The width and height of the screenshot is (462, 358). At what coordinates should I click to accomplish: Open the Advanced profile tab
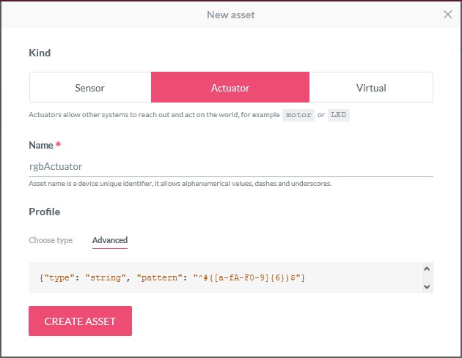[x=110, y=240]
